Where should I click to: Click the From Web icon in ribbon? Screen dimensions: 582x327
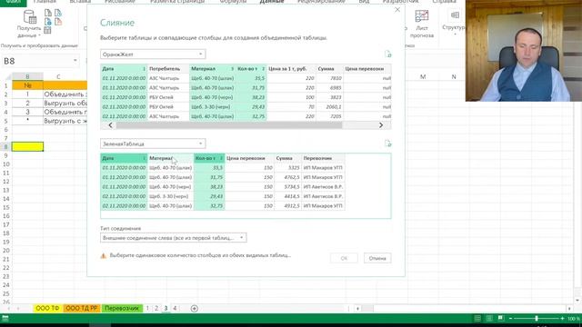(58, 13)
